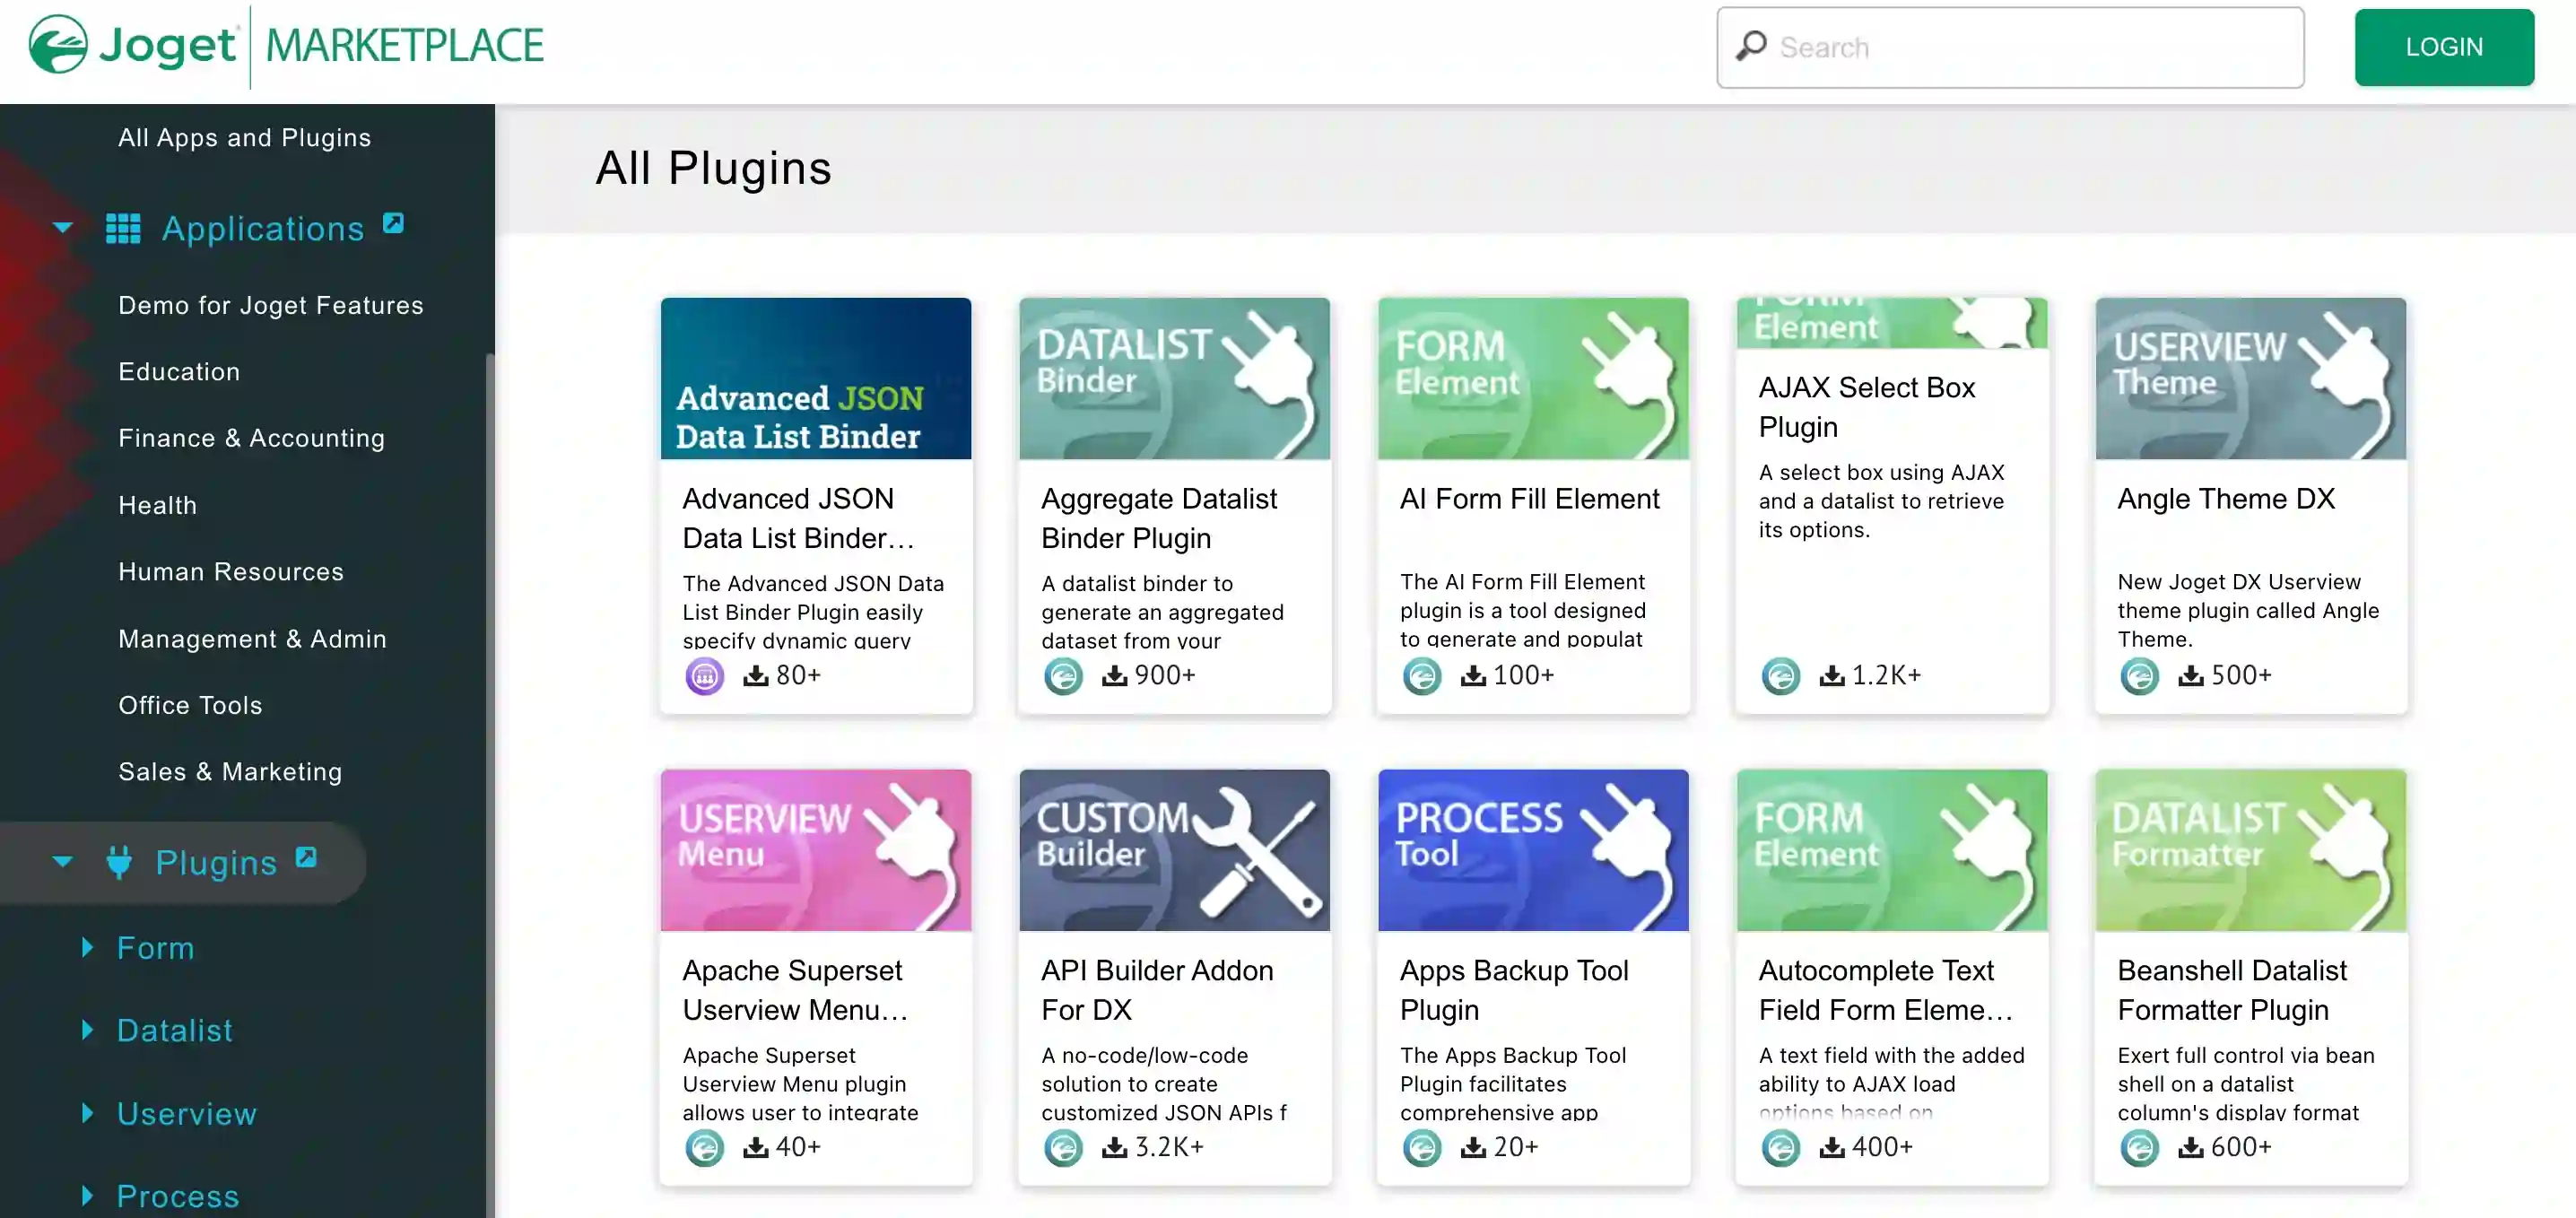Open All Apps and Plugins menu item
This screenshot has height=1218, width=2576.
(x=244, y=138)
